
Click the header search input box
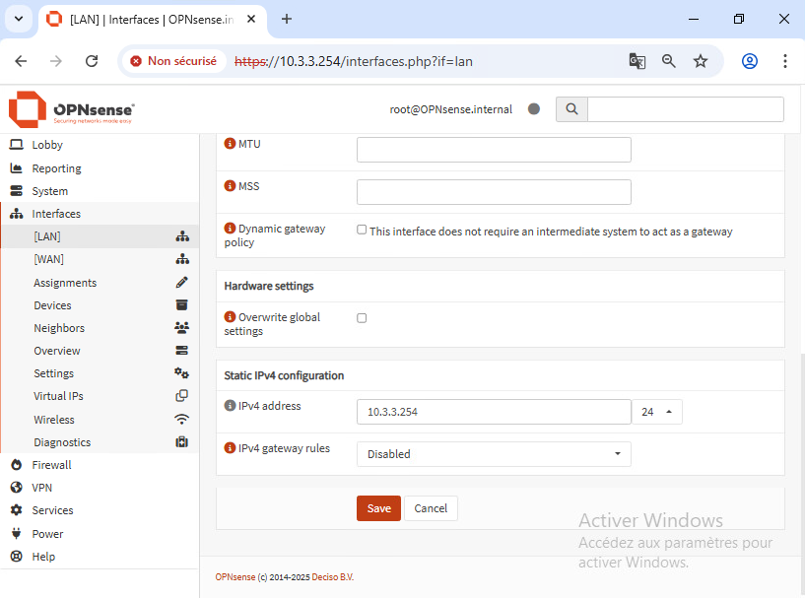pos(686,109)
